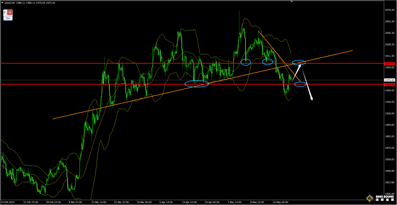The height and width of the screenshot is (205, 397).
Task: Click the chart shift triangle marker at top
Action: tap(292, 2)
